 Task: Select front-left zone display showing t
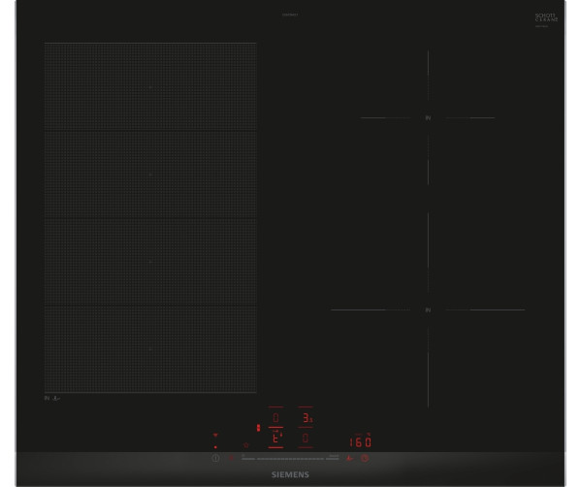(x=274, y=438)
